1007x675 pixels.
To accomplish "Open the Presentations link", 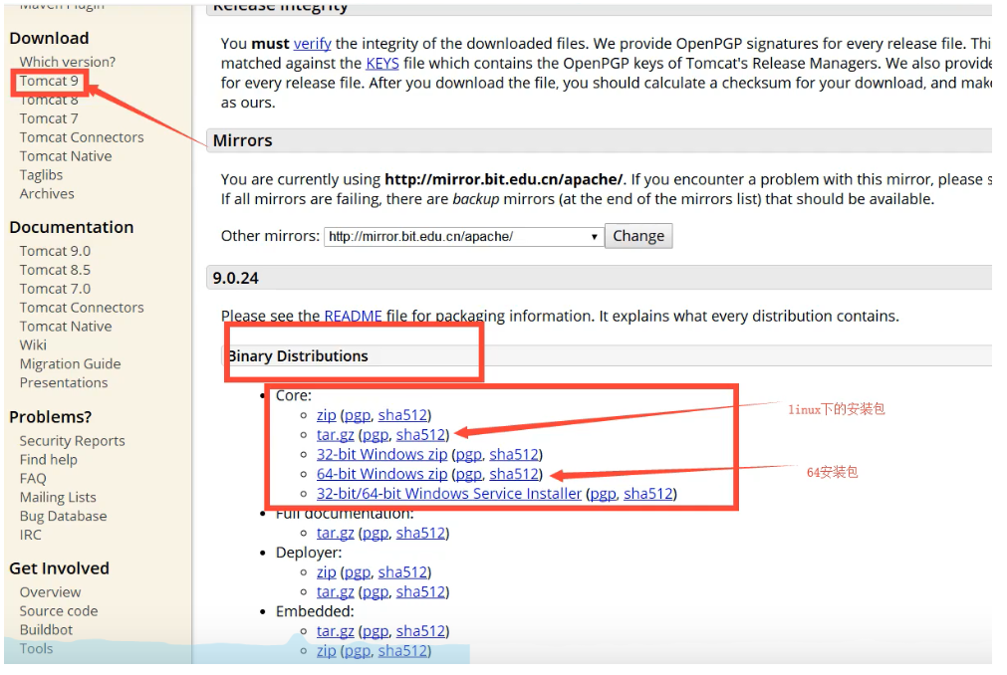I will [64, 383].
